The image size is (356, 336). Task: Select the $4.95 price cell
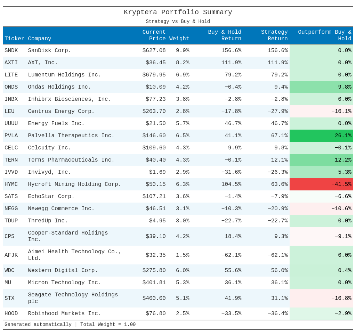157,221
